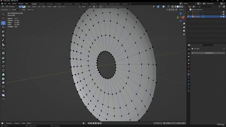
Task: Open the Keying dropdown in timeline
Action: pos(18,123)
